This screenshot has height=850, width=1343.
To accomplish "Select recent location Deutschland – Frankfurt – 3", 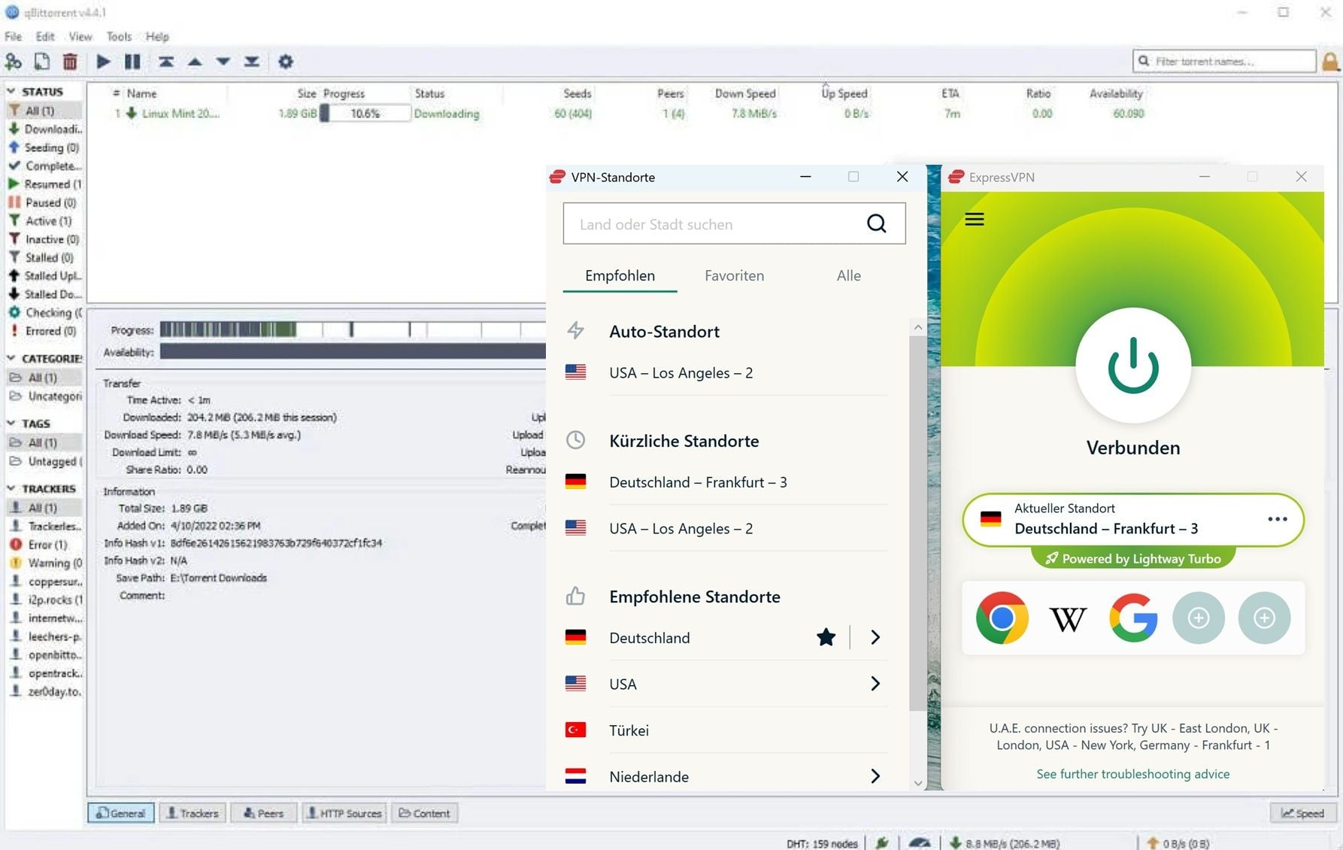I will pyautogui.click(x=726, y=482).
